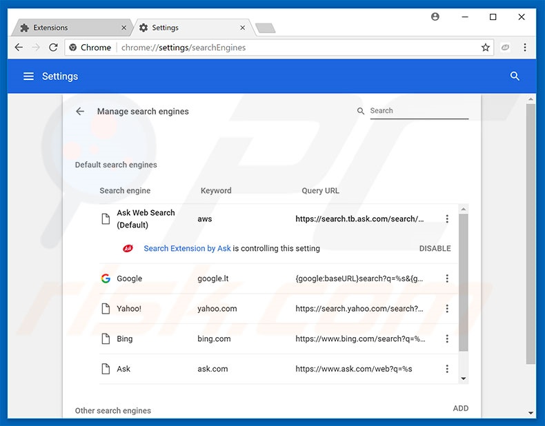Screen dimensions: 545x426
Task: Click the Chrome site info icon in the address bar
Action: 72,48
